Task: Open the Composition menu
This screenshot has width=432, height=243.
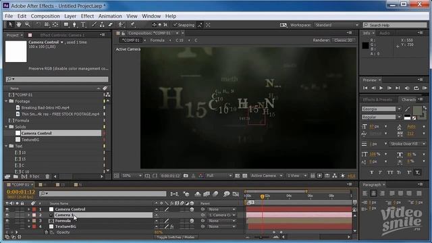Action: pos(45,16)
